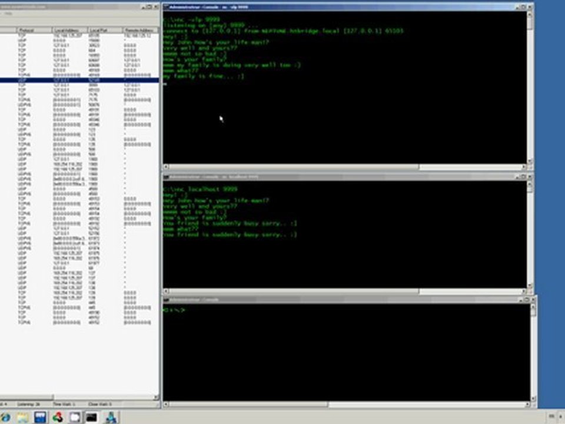
Task: Click the middle console horizontal scroll left arrow
Action: tap(166, 291)
